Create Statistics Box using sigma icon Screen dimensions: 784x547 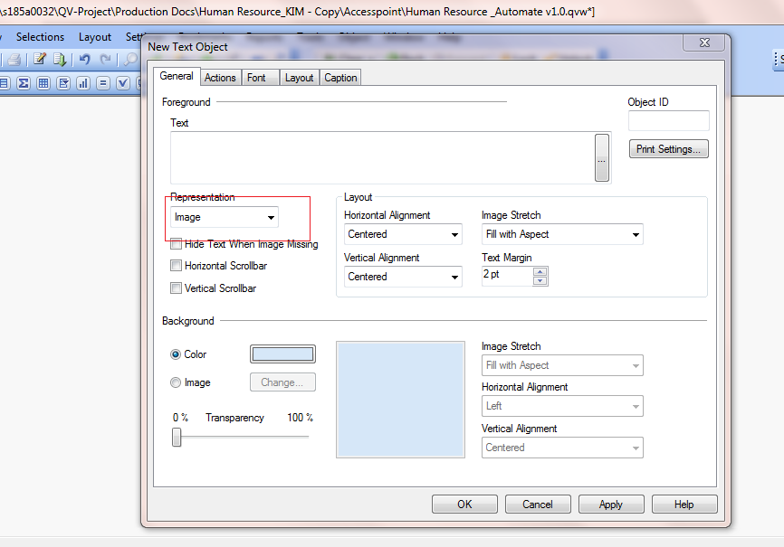(x=23, y=83)
